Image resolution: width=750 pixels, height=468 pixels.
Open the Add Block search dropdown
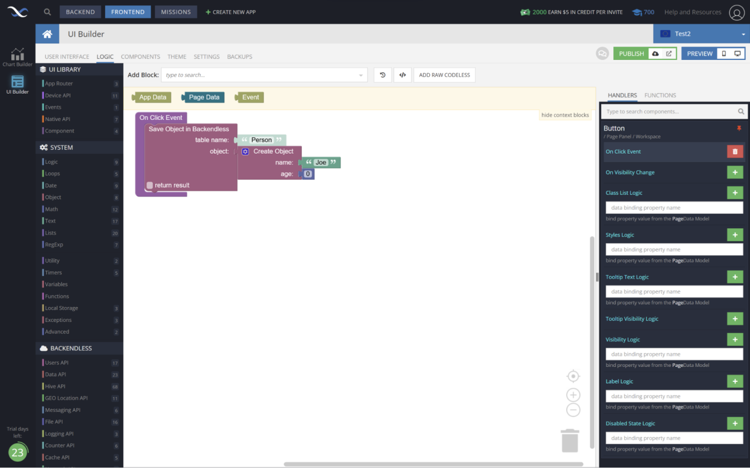[x=262, y=75]
